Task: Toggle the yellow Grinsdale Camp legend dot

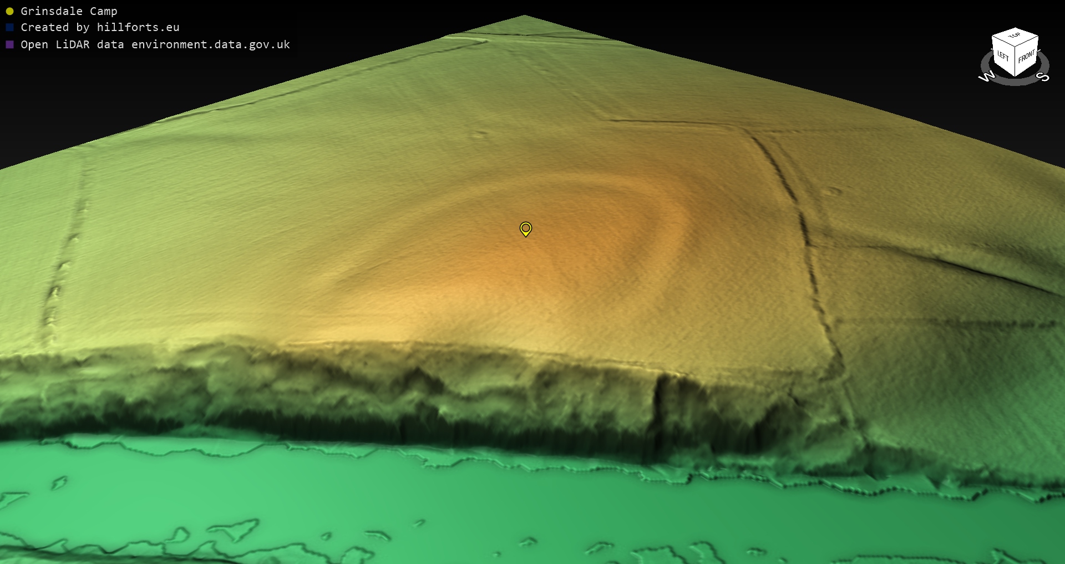Action: [x=9, y=11]
